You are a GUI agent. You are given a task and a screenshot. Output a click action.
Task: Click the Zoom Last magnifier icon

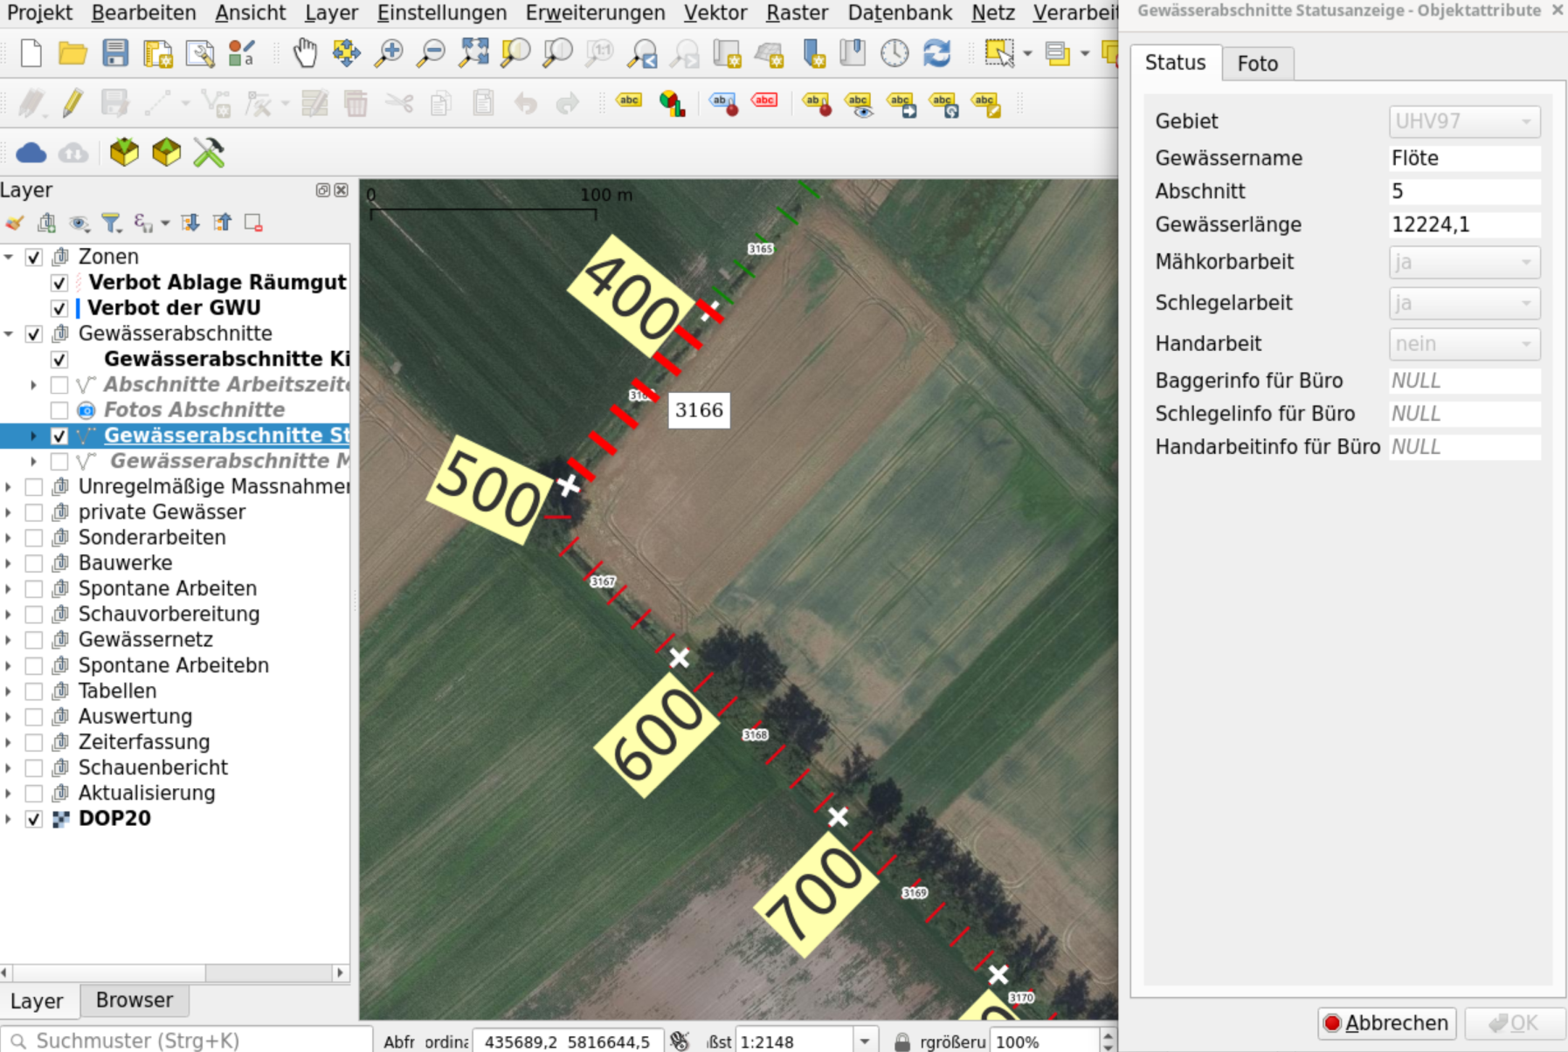pyautogui.click(x=642, y=53)
